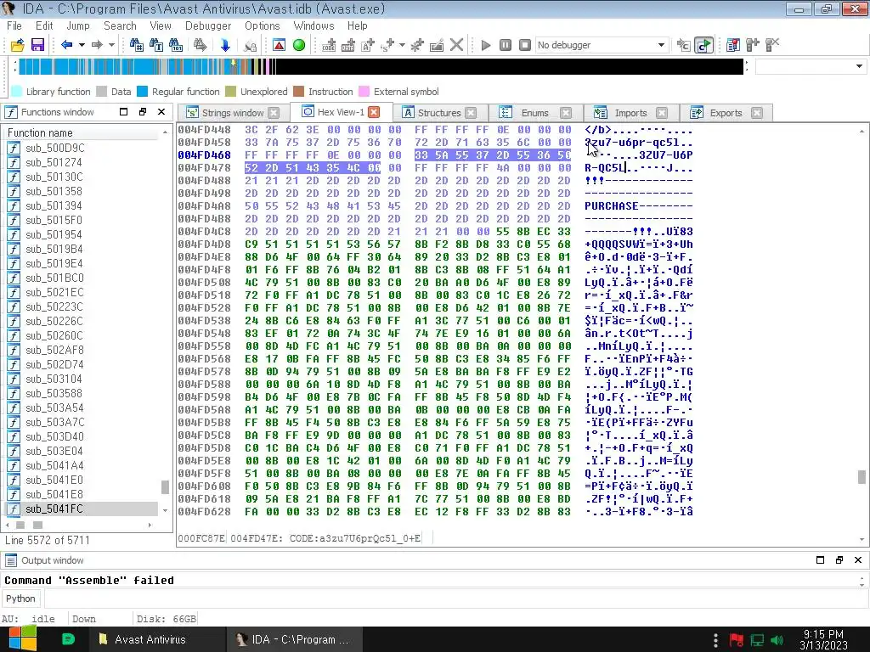Click the create string 'A' toolbar icon
The image size is (870, 652).
click(x=368, y=45)
